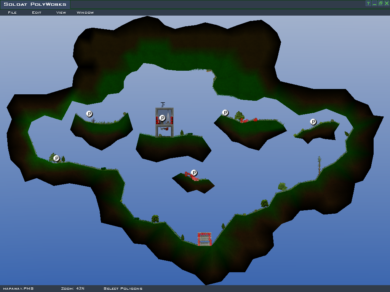The image size is (390, 292).
Task: Open the File menu
Action: point(12,13)
